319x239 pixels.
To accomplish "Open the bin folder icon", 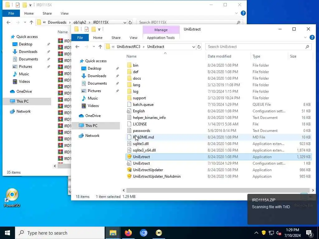I will coord(129,65).
